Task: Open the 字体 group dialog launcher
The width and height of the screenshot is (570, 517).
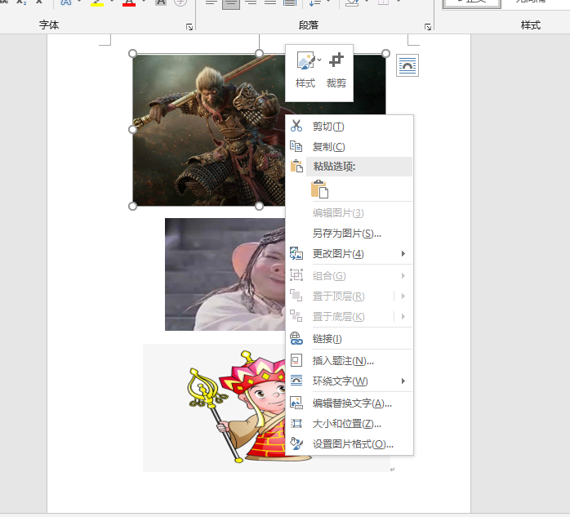Action: tap(189, 27)
